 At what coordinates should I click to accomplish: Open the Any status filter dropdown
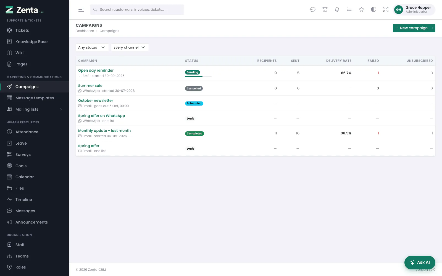pos(92,47)
